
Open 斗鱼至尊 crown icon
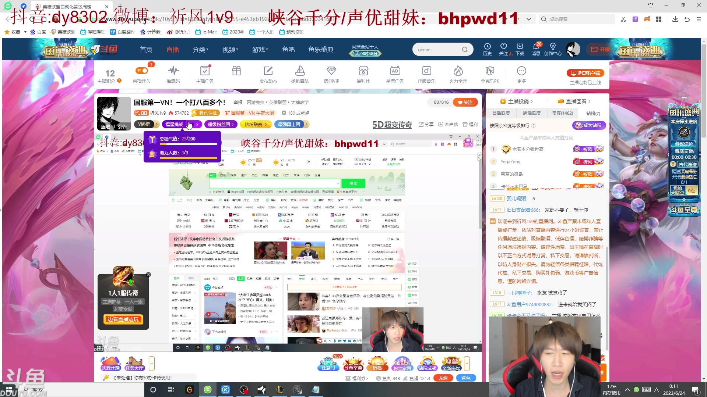353,363
